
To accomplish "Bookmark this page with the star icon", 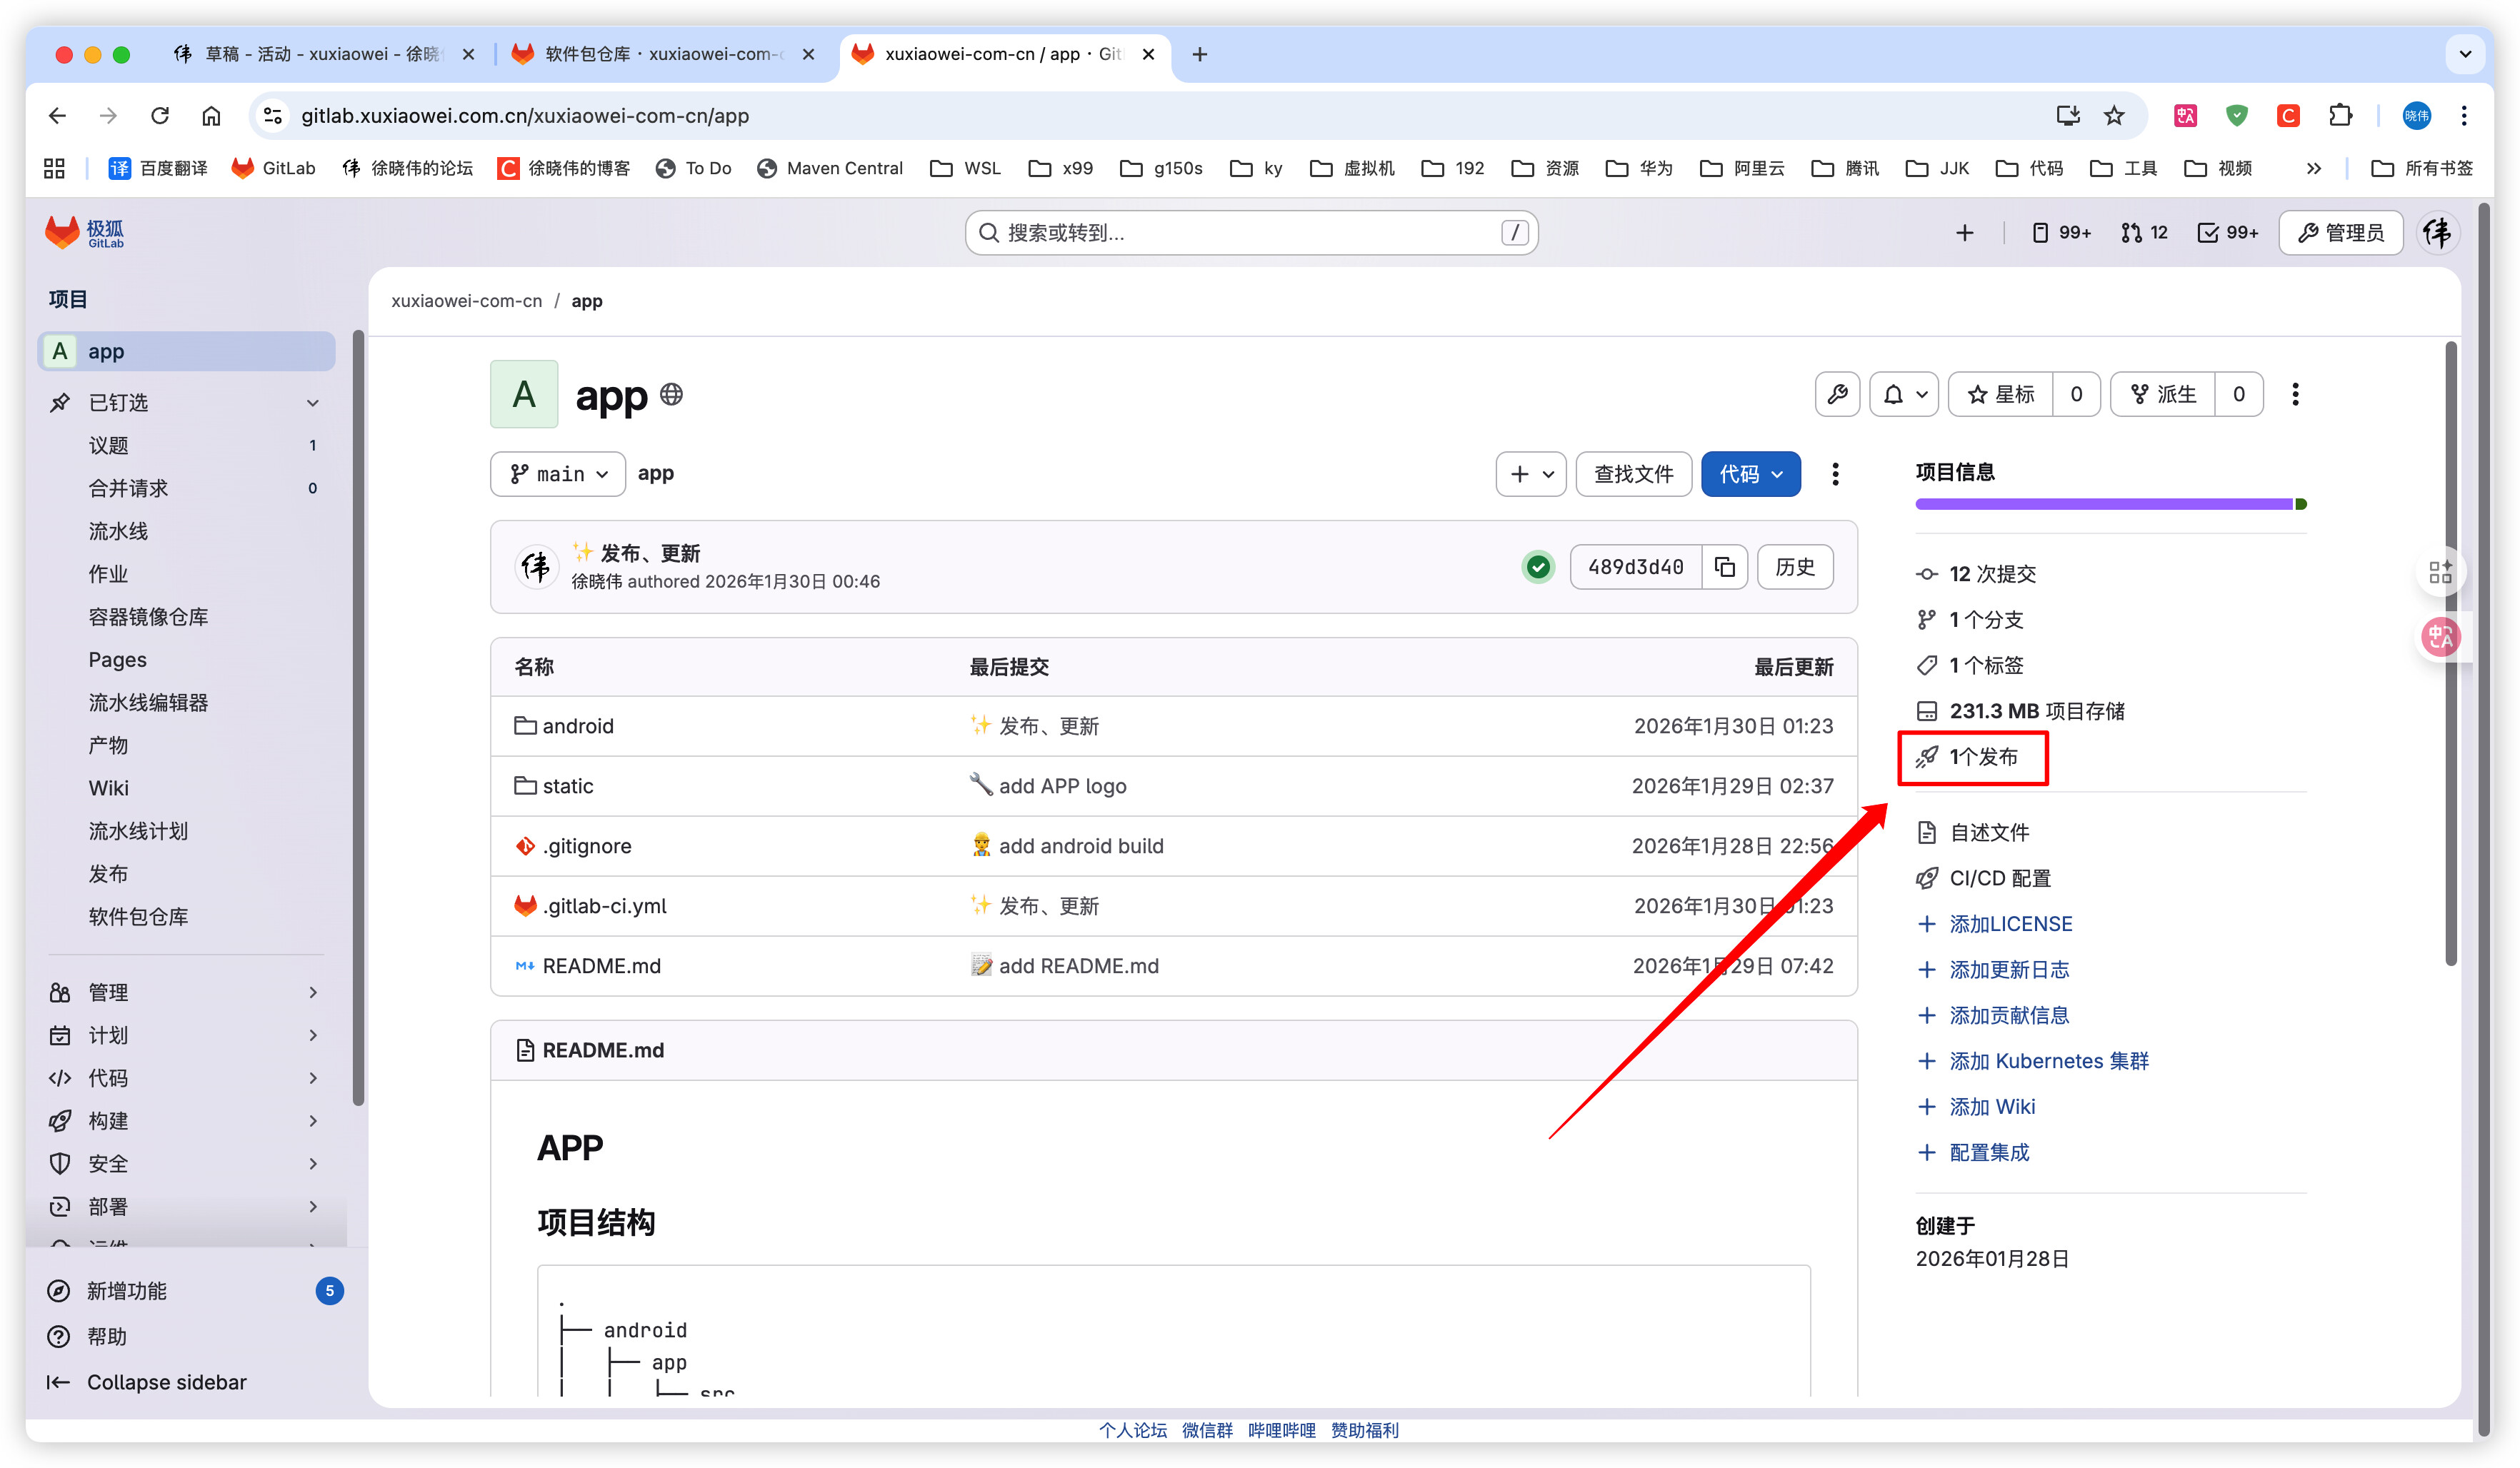I will pos(2114,116).
